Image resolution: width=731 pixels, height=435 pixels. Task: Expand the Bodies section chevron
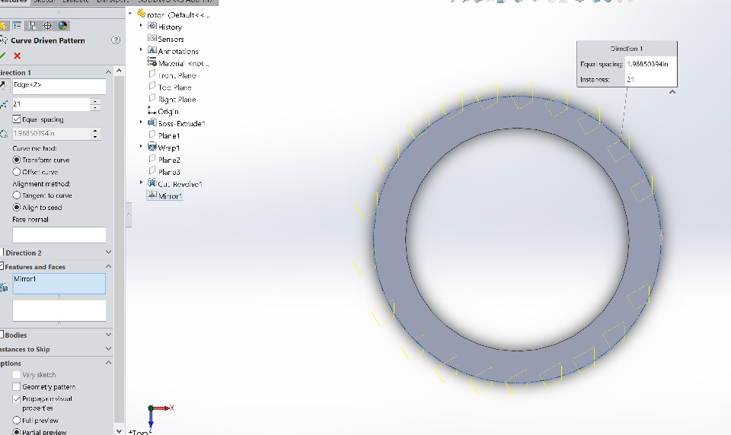[108, 335]
